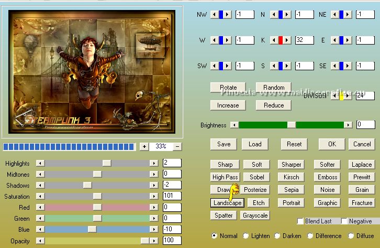This screenshot has height=248, width=380.
Task: Load a saved preset
Action: pos(255,144)
